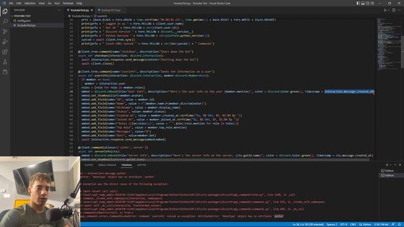
Task: Open the Explorer panel more actions ellipsis
Action: [59, 10]
